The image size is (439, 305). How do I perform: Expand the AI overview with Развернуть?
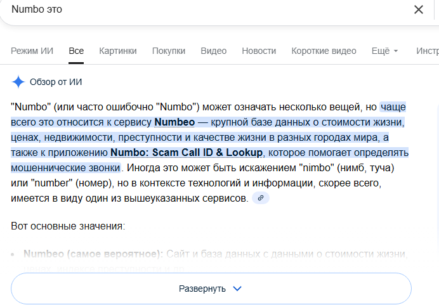click(211, 289)
